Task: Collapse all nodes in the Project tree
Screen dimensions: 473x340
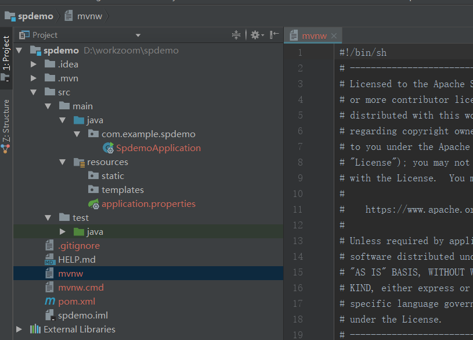Action: pos(236,35)
